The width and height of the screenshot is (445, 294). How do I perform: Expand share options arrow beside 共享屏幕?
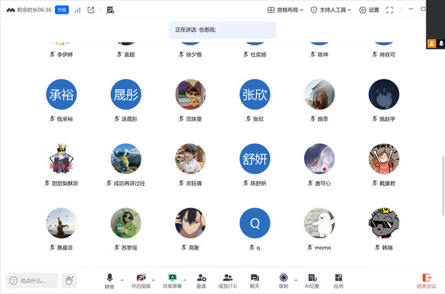point(187,280)
